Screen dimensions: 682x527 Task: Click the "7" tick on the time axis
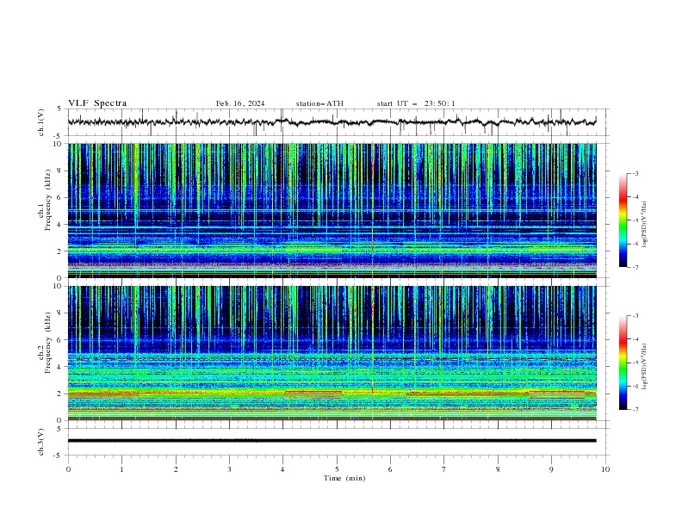click(444, 469)
